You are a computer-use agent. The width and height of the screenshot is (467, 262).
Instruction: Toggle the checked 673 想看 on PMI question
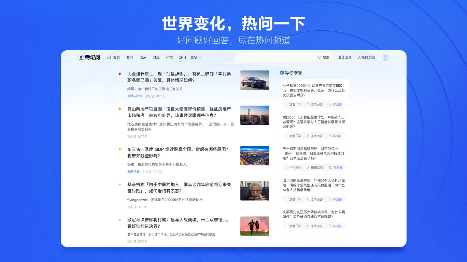tap(293, 168)
